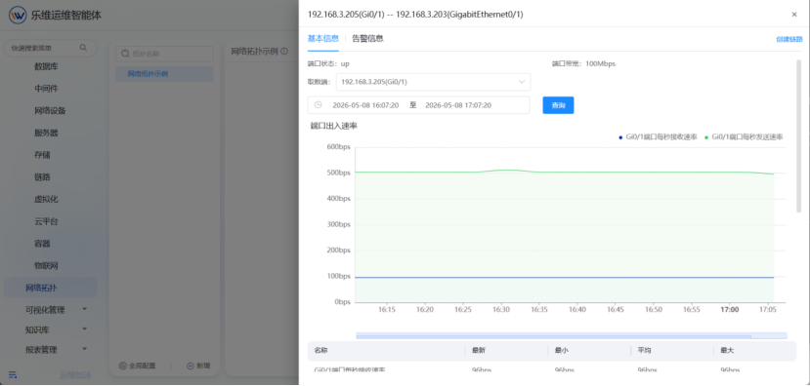810x386 pixels.
Task: Click the 600bps y-axis label
Action: (x=338, y=147)
